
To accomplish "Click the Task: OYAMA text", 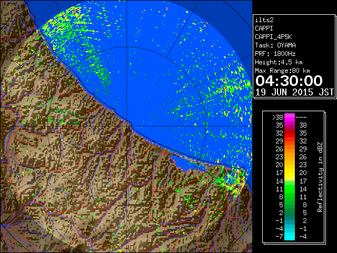I will (x=275, y=45).
